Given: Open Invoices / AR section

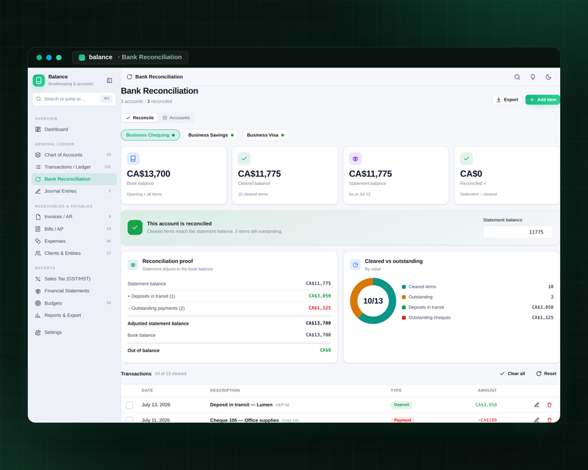Looking at the screenshot, I should click(74, 217).
